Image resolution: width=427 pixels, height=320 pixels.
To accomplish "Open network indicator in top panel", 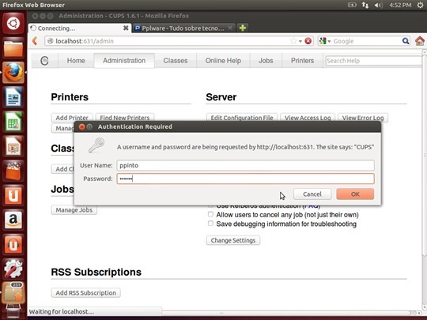I will click(365, 5).
